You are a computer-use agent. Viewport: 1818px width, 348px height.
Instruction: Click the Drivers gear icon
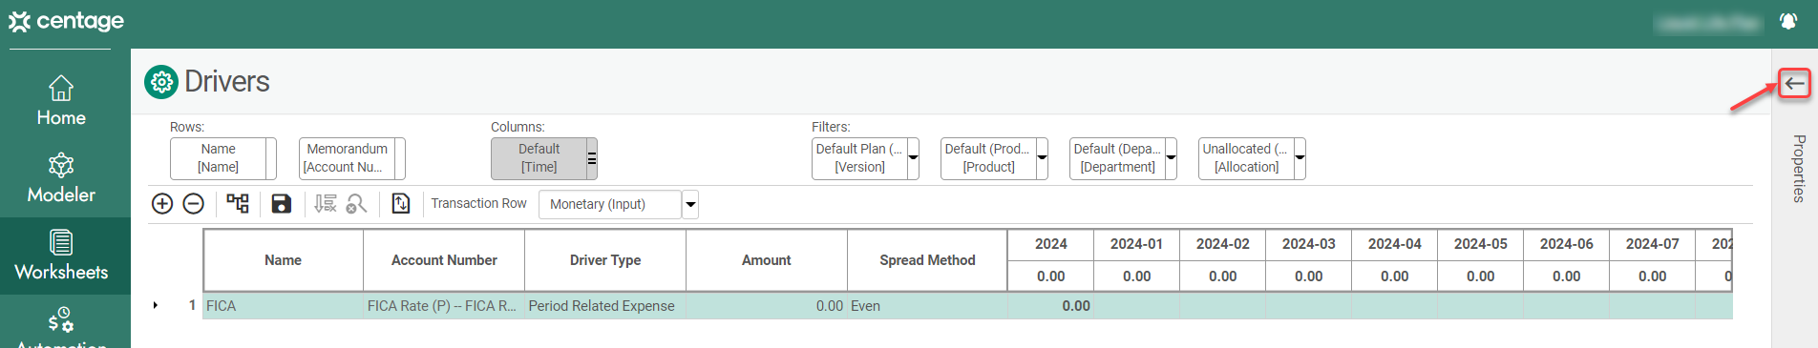tap(161, 82)
